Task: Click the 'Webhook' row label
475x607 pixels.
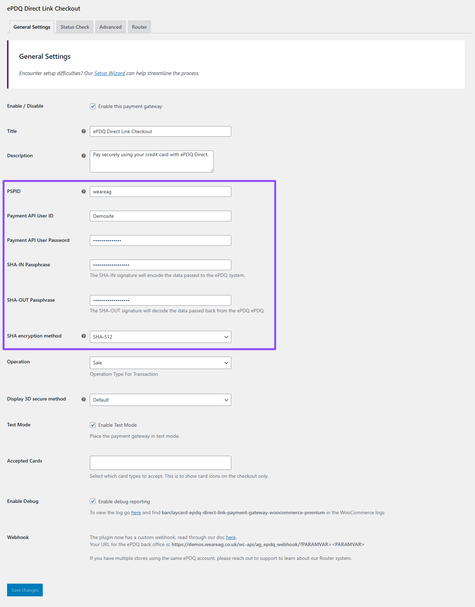Action: tap(18, 537)
